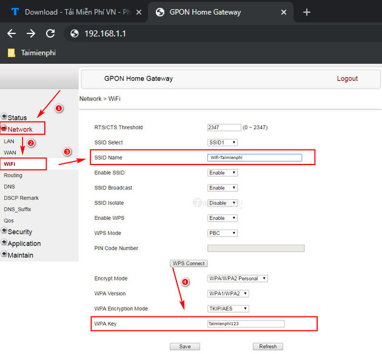The width and height of the screenshot is (382, 354).
Task: Open the WPA Version dropdown
Action: 228,293
